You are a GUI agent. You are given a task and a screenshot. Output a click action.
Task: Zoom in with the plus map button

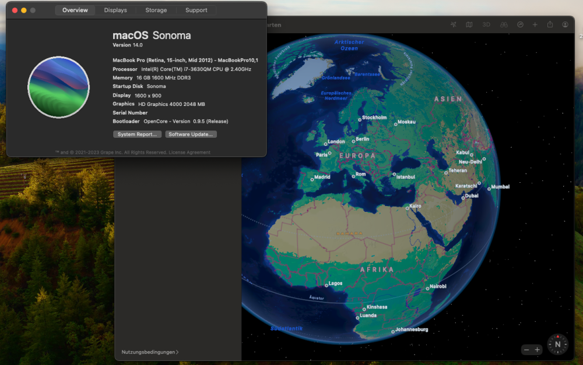(538, 350)
